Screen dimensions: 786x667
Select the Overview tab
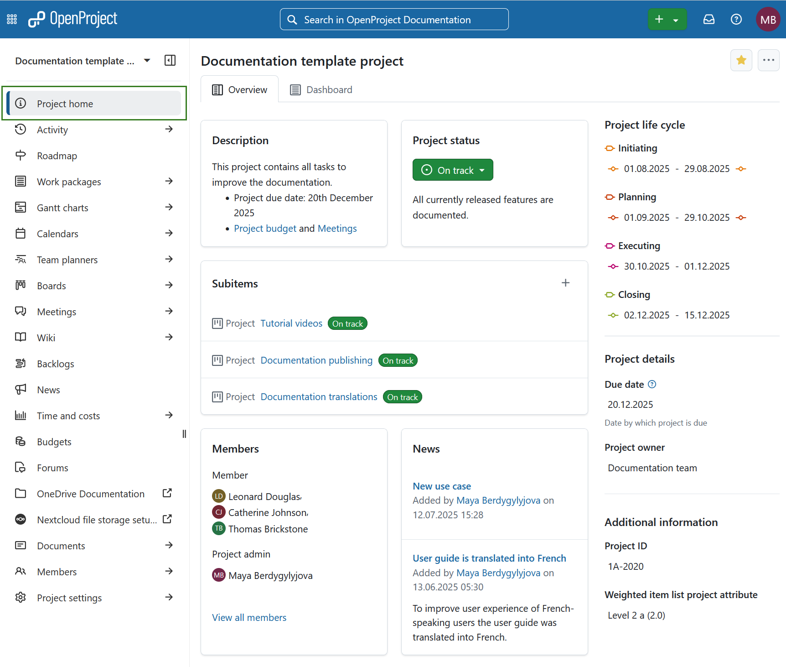pos(239,89)
